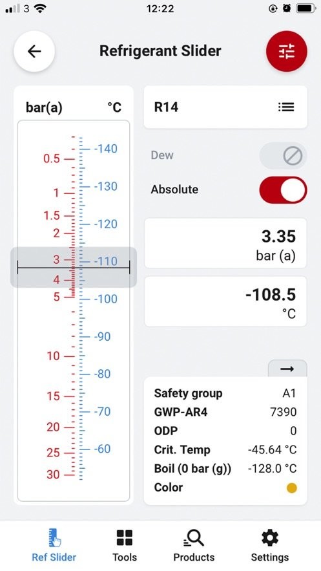This screenshot has height=571, width=321.
Task: Tap the yellow Color dot for R14
Action: pyautogui.click(x=291, y=488)
